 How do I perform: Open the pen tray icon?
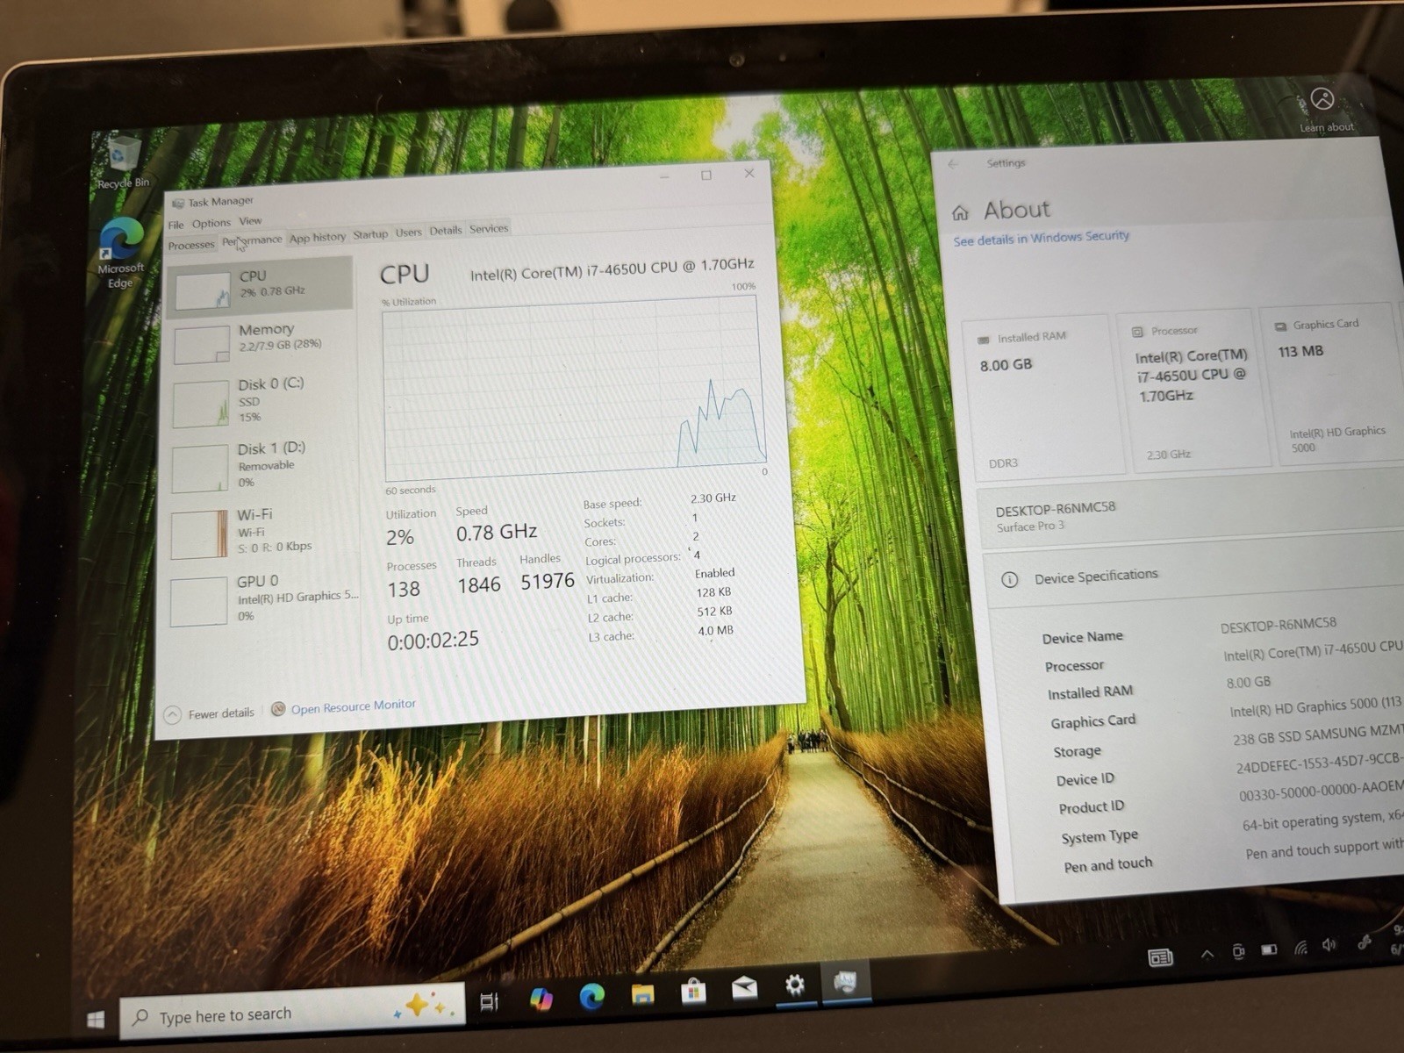(x=1364, y=942)
